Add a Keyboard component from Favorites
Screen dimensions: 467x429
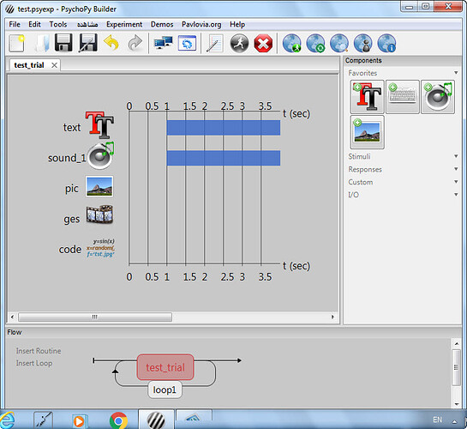click(403, 97)
